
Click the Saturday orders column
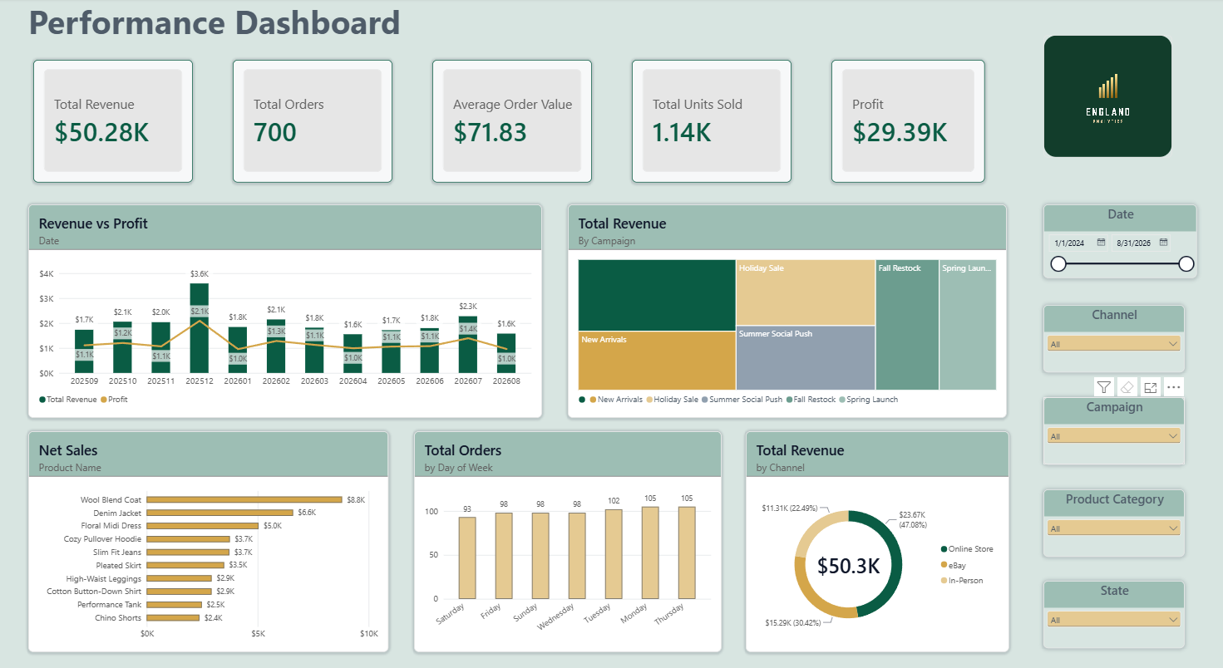(467, 558)
